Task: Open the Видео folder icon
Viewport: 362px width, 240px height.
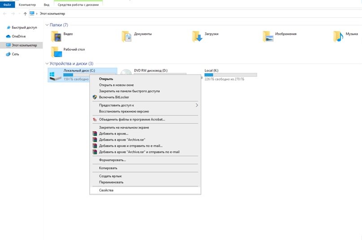Action: tap(56, 36)
